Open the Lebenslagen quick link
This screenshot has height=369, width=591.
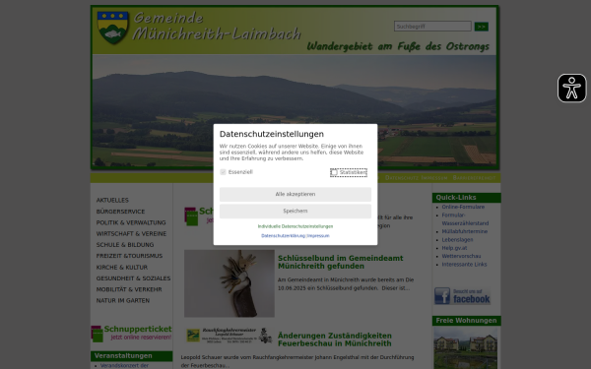click(457, 240)
